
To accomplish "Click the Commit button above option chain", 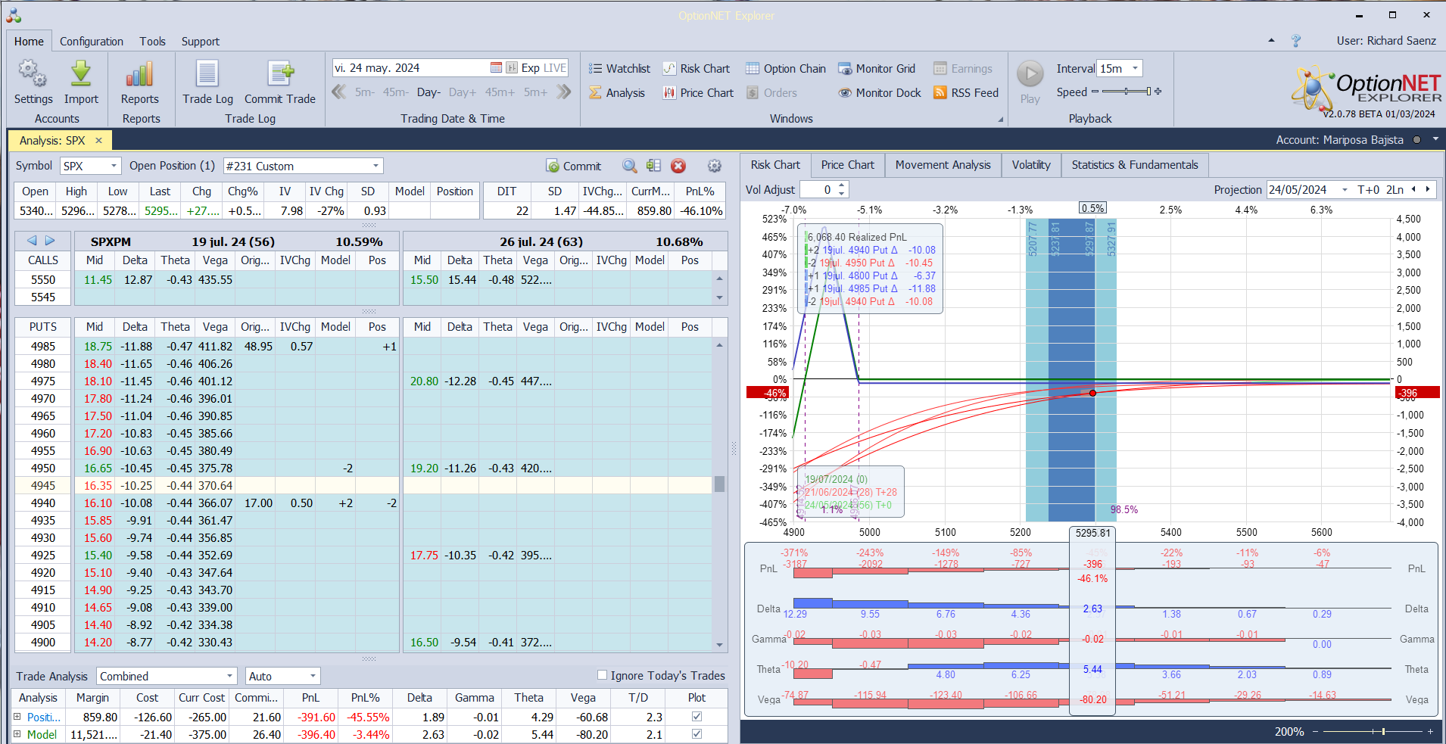I will (x=573, y=166).
